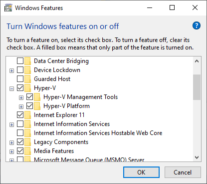Screen dimensions: 207x184
Task: Click the Windows Features title bar icon
Action: (8, 8)
